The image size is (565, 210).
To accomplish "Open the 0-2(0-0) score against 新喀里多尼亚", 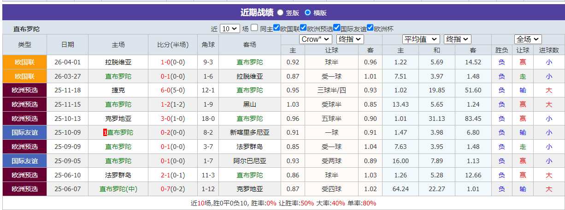I will click(x=173, y=132).
